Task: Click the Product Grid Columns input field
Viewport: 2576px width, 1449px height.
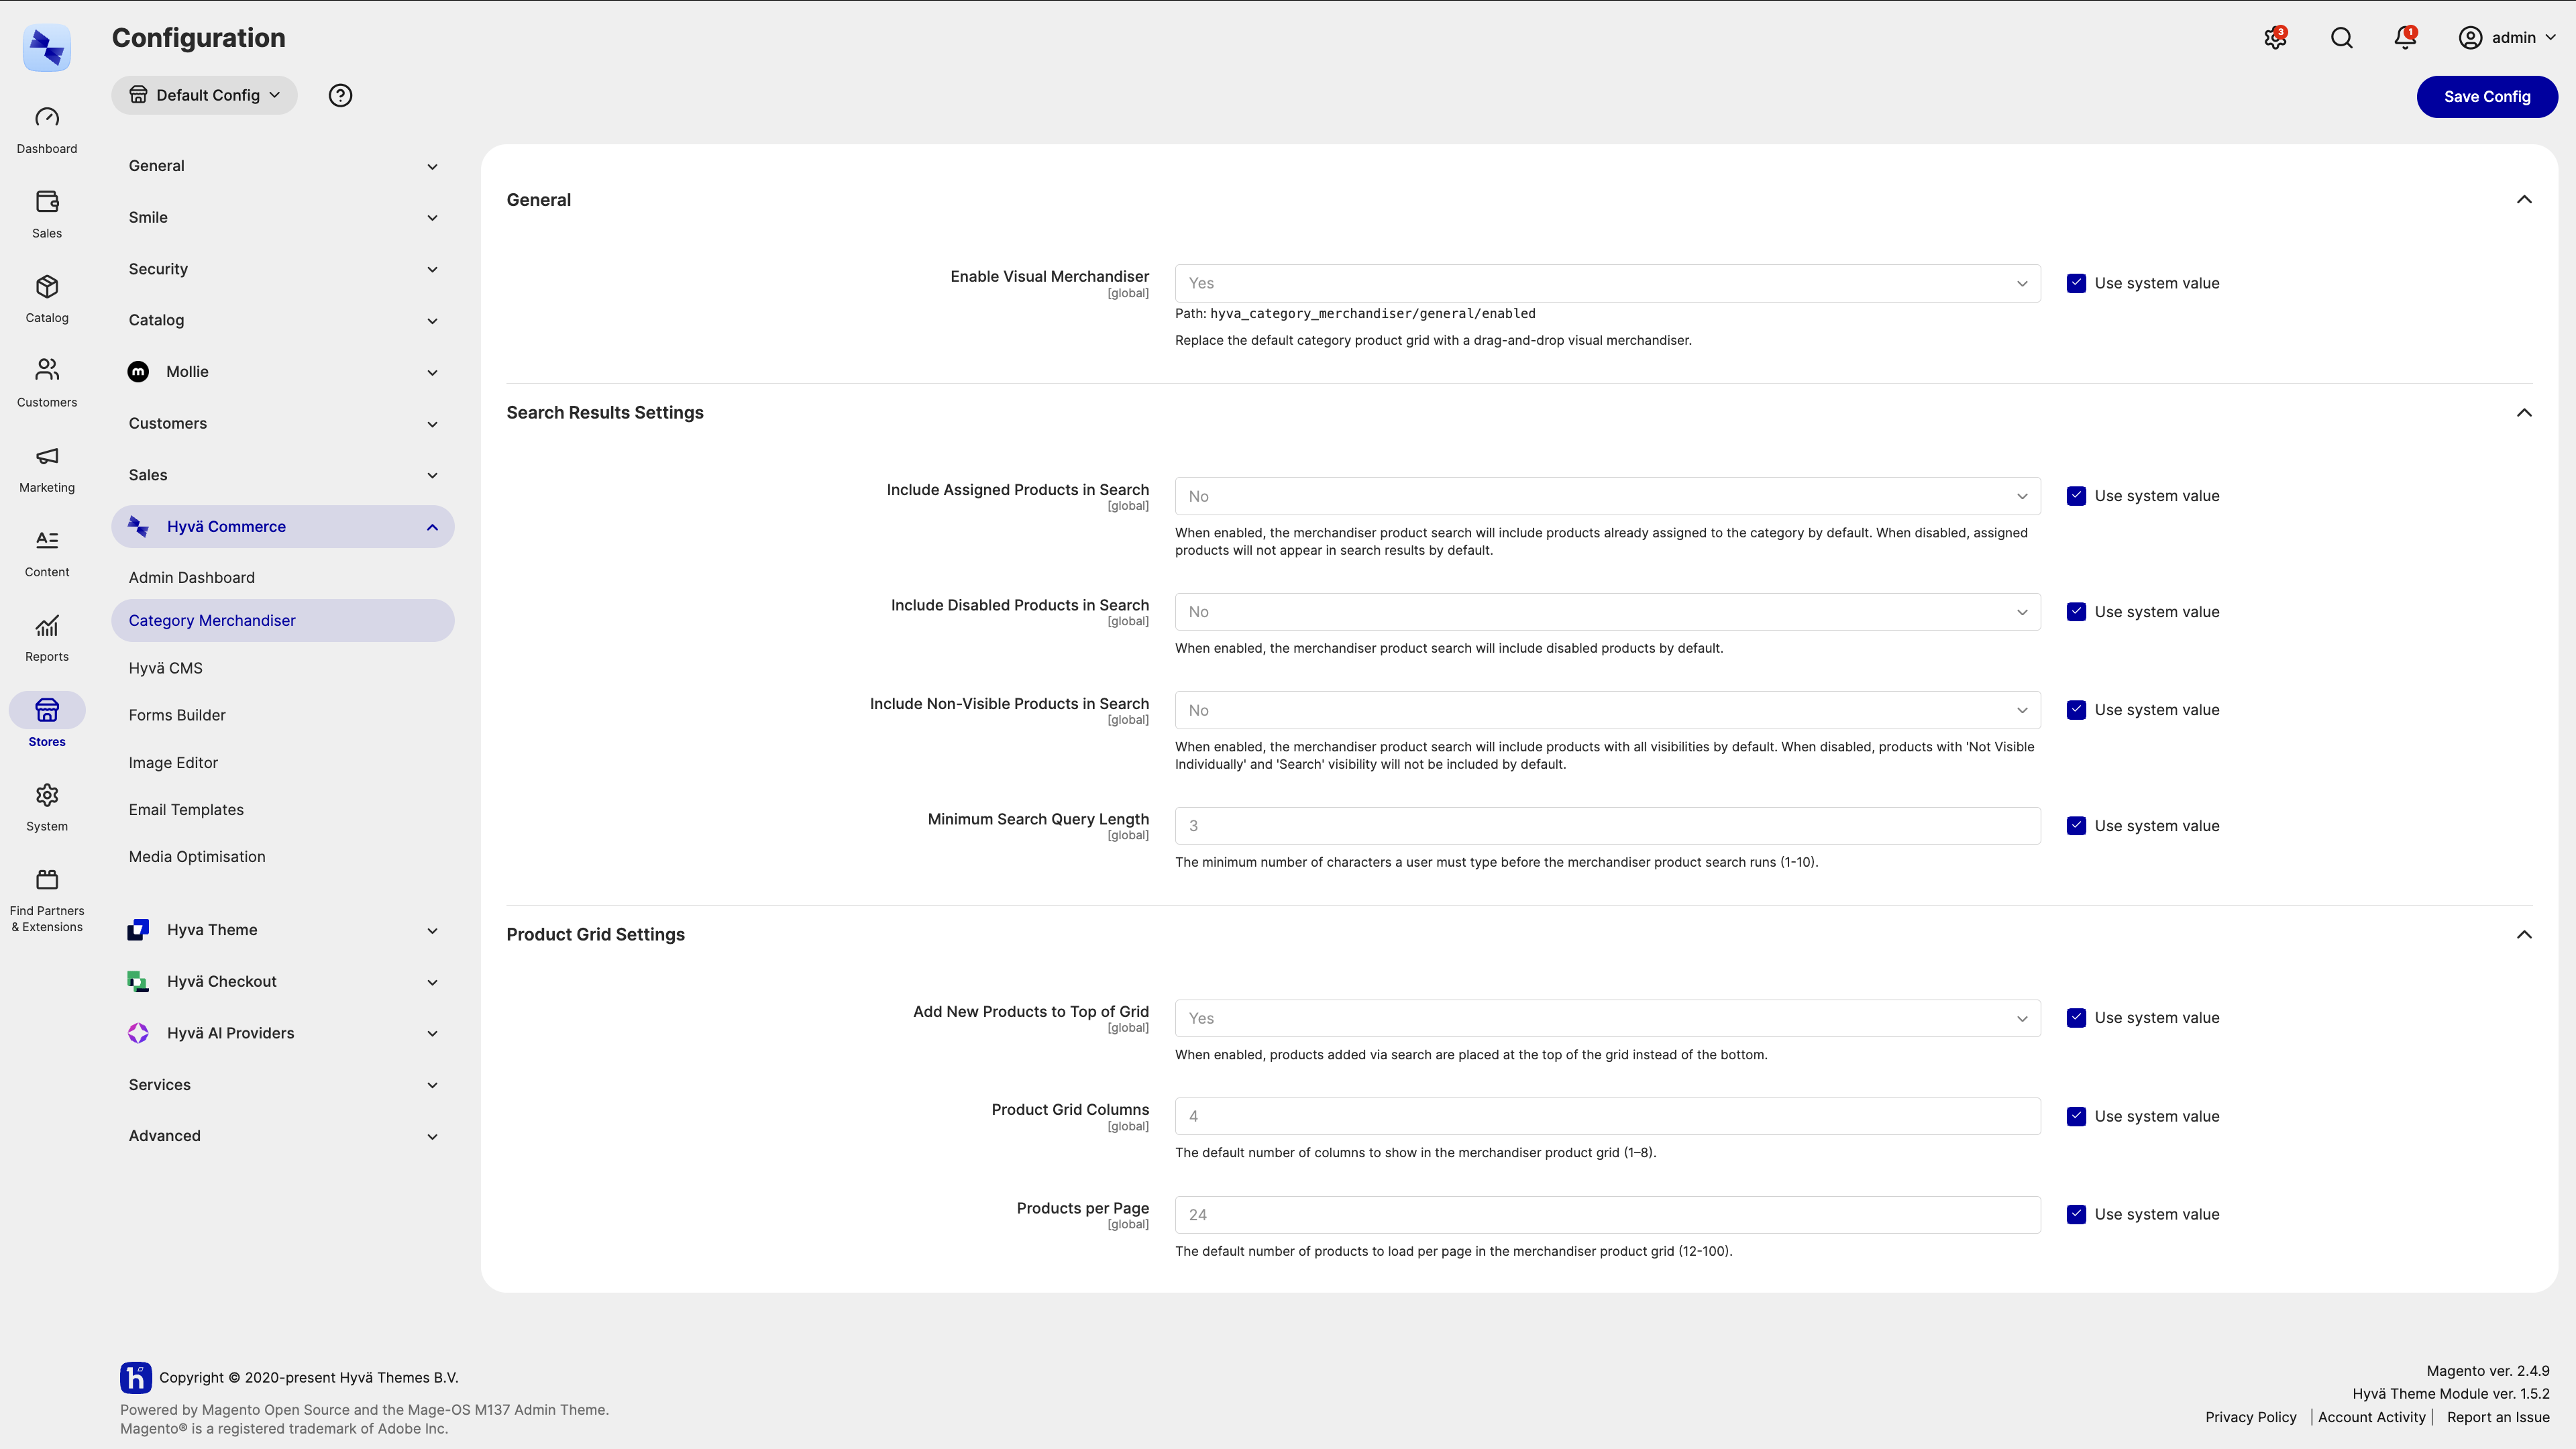Action: point(1607,1116)
